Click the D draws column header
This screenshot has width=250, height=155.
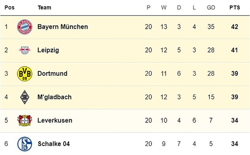click(179, 7)
